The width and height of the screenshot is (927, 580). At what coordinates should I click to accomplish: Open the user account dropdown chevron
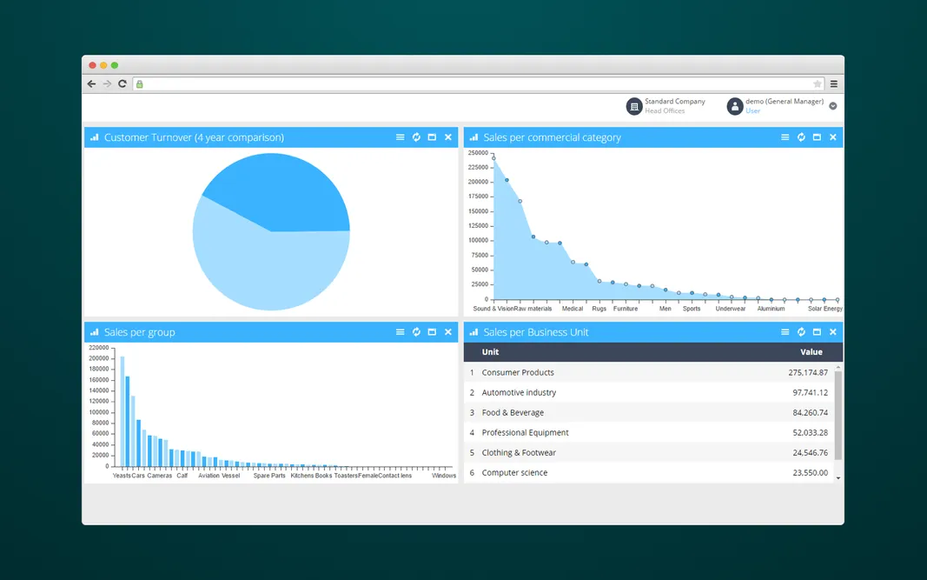832,105
